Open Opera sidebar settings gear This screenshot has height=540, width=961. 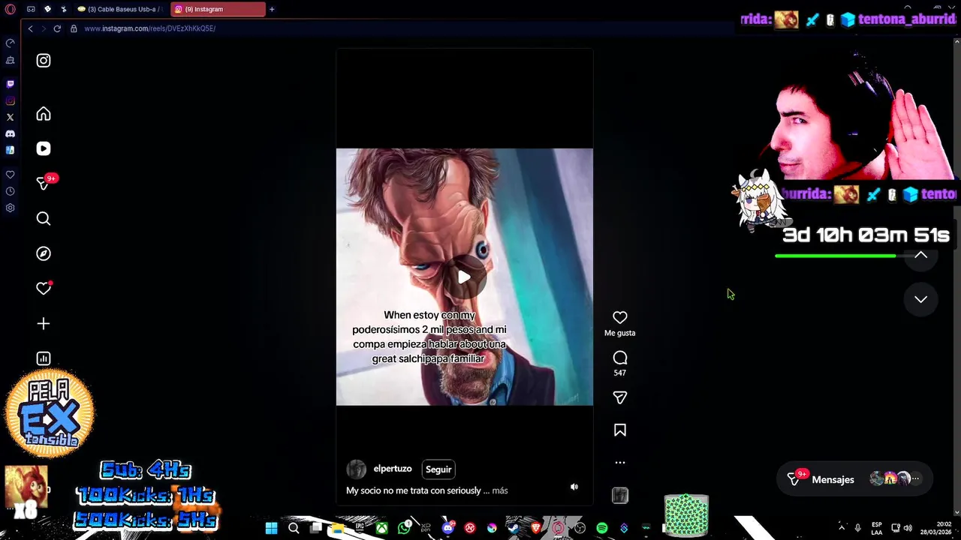(10, 208)
